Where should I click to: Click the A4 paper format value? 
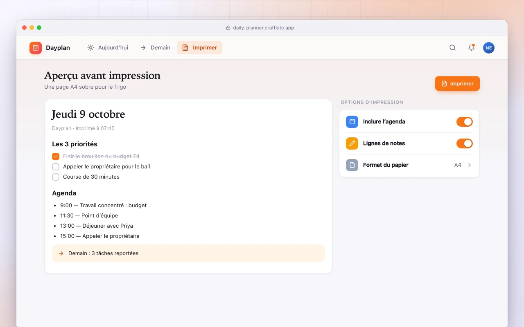pos(458,165)
